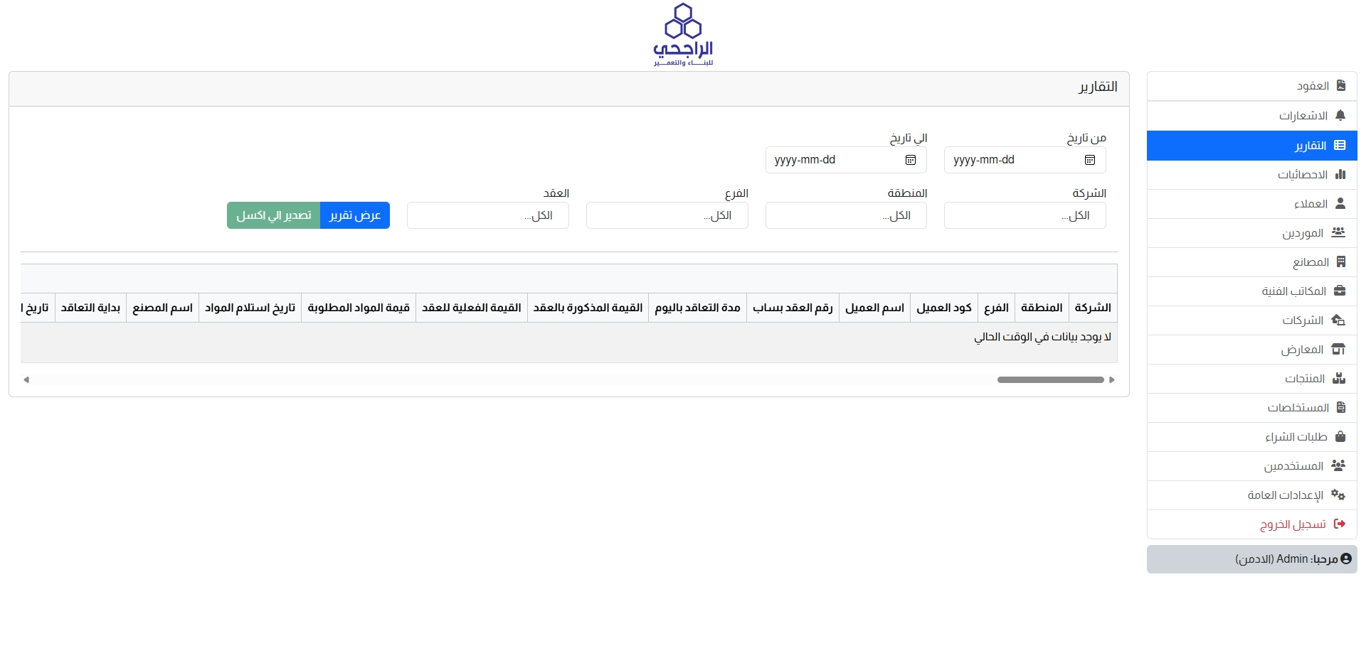This screenshot has width=1366, height=653.
Task: Expand the الفرع branch dropdown
Action: tap(667, 215)
